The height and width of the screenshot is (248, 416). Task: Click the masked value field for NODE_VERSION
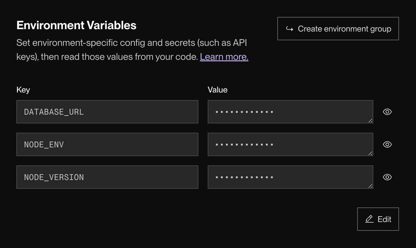point(290,177)
